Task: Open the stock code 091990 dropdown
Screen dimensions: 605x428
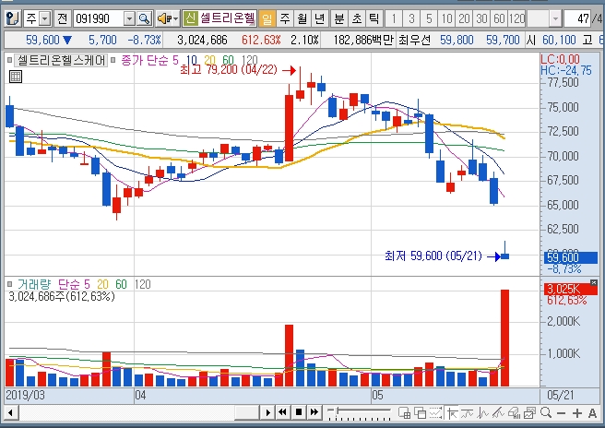Action: pyautogui.click(x=130, y=18)
